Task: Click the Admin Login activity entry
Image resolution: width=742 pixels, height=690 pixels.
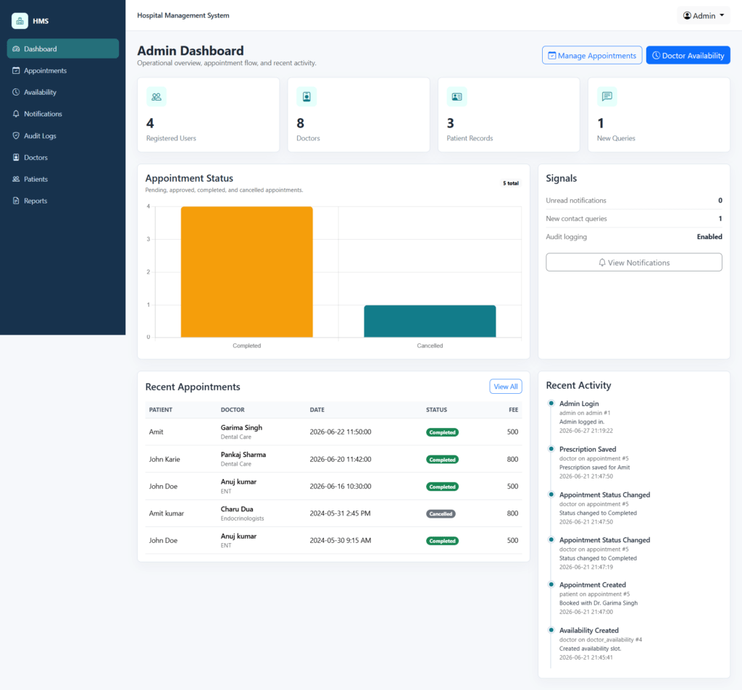Action: pos(585,416)
